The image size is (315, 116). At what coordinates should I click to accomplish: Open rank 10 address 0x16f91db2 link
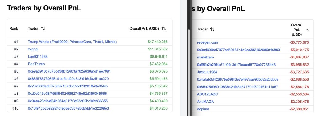(68, 108)
